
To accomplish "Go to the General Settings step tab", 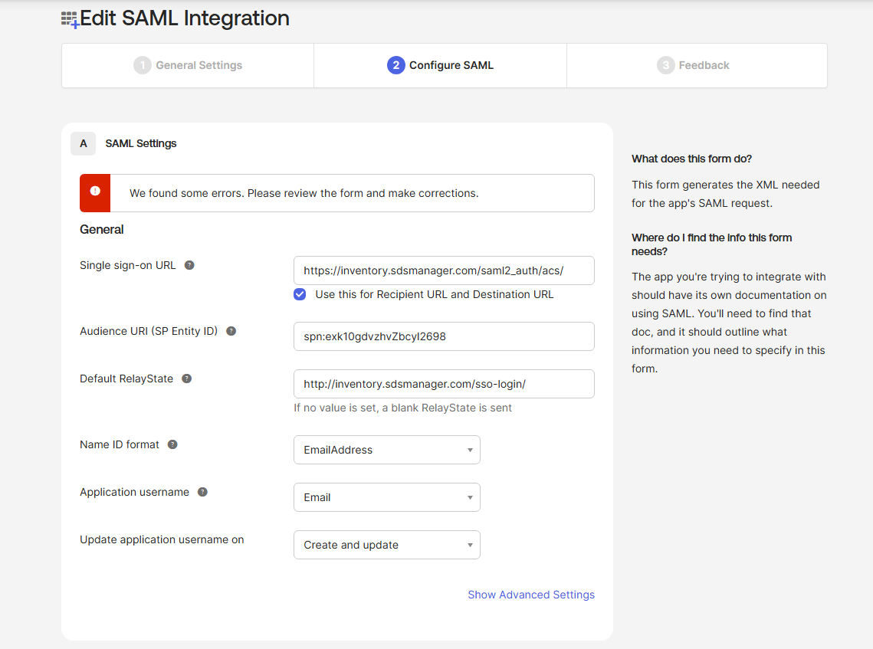I will (188, 65).
